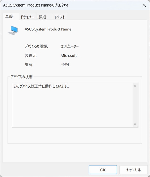
Task: Confirm with the OK button
Action: (103, 170)
